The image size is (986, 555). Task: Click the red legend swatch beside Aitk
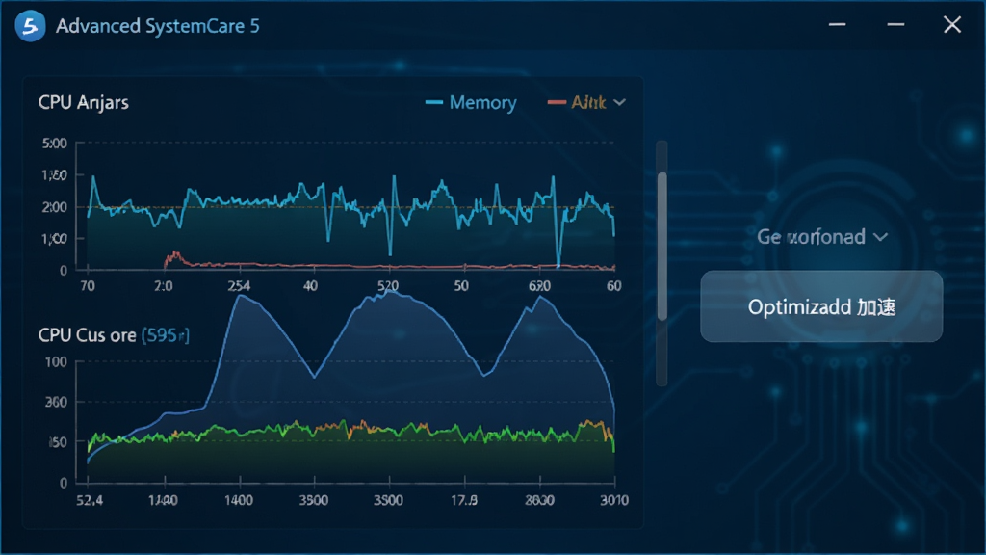pos(557,102)
